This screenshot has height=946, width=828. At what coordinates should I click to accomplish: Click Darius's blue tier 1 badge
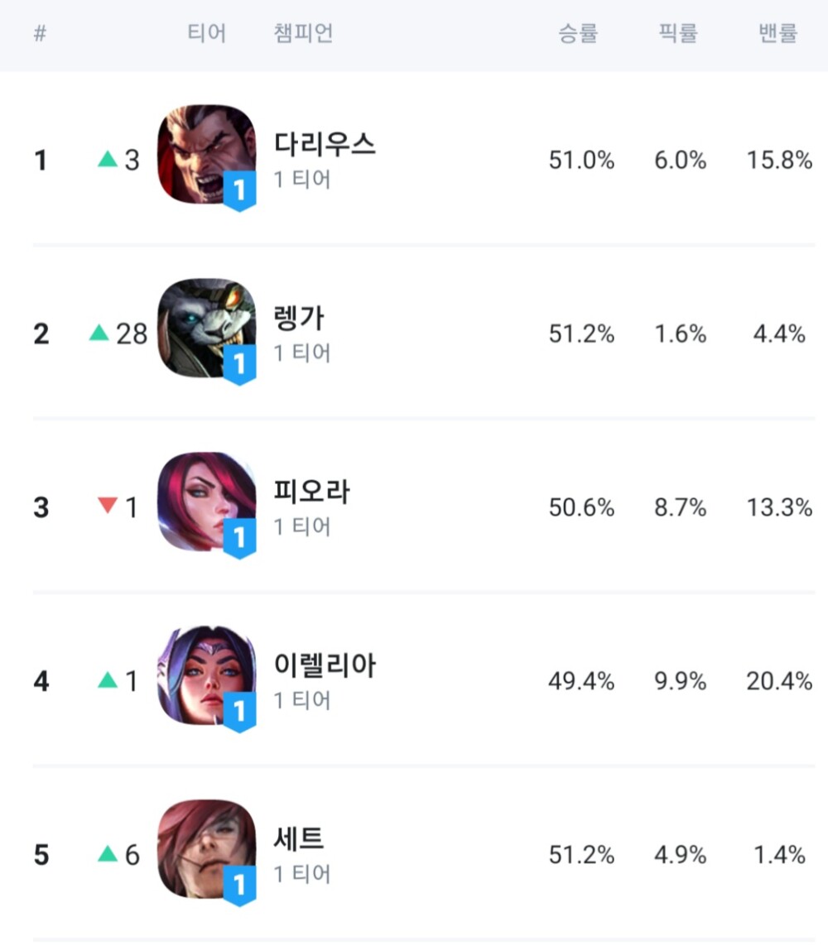point(239,192)
